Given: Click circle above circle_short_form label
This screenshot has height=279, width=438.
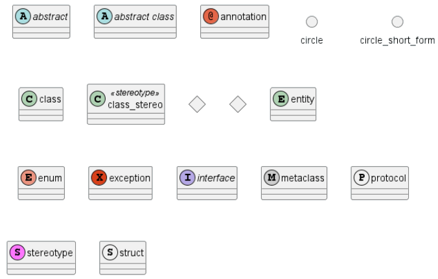Looking at the screenshot, I should [x=397, y=22].
